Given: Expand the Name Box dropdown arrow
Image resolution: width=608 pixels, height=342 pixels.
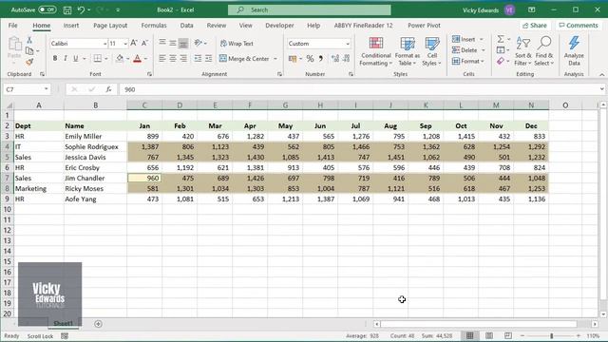Looking at the screenshot, I should (47, 89).
